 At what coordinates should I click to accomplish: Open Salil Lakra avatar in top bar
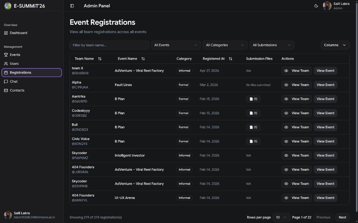(327, 6)
